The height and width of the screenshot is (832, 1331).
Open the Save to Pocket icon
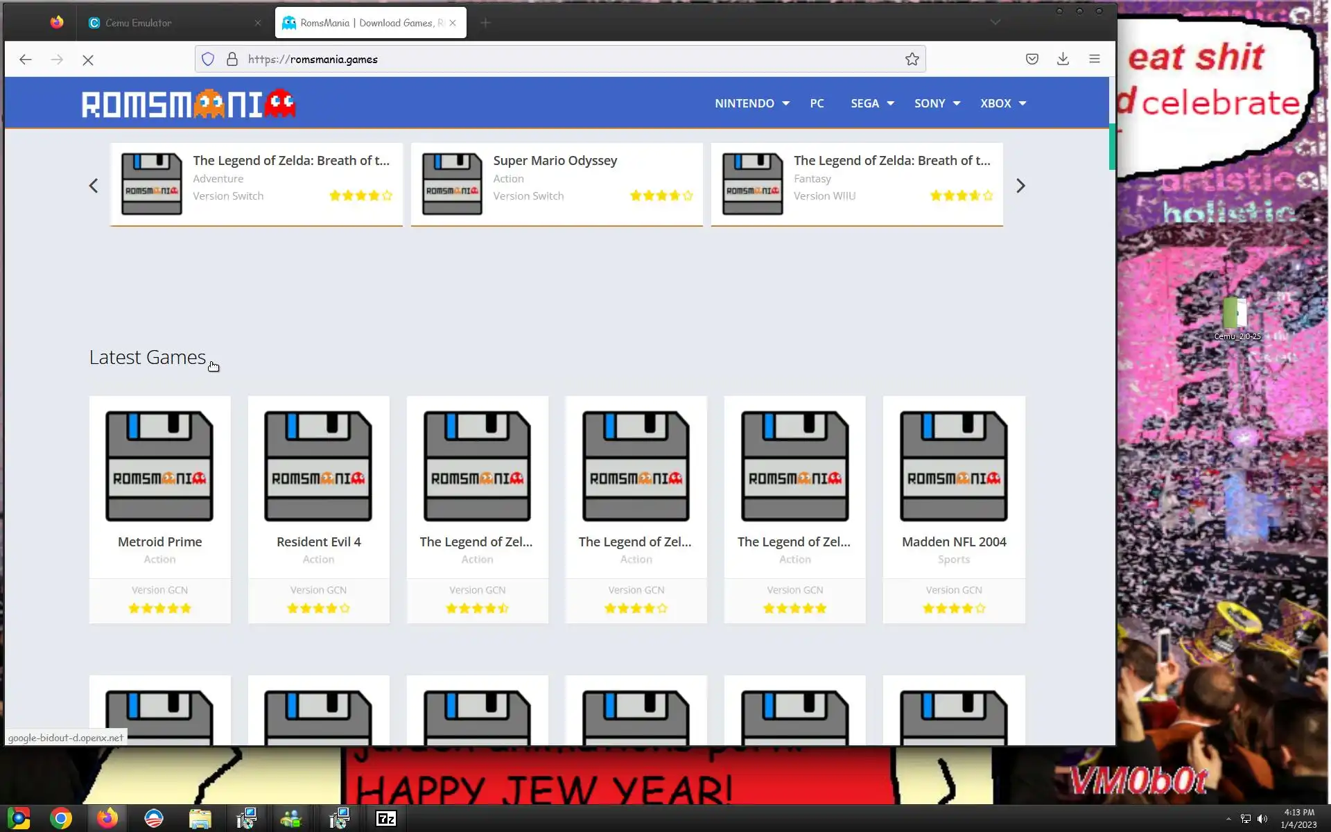click(1032, 60)
